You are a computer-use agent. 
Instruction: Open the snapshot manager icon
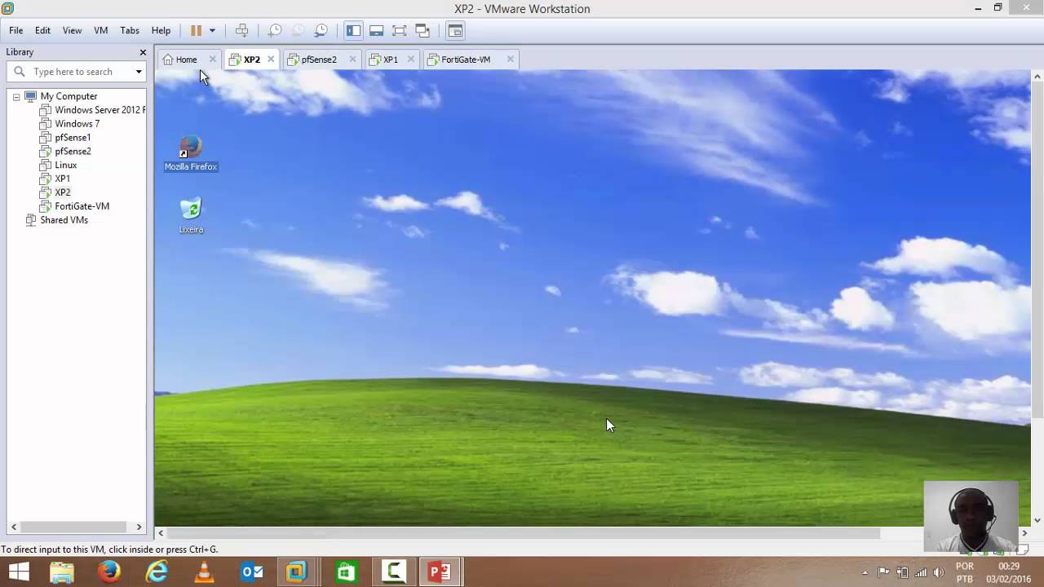coord(321,30)
